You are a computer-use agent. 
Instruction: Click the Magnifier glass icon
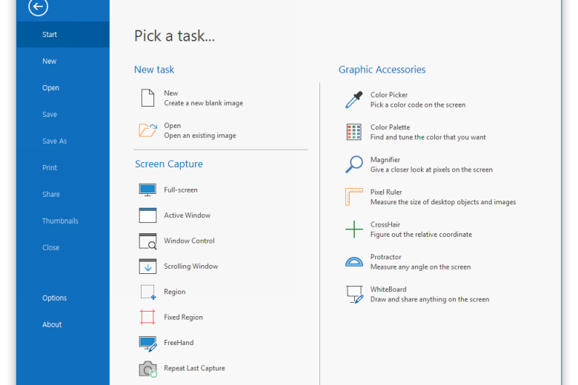(x=354, y=164)
